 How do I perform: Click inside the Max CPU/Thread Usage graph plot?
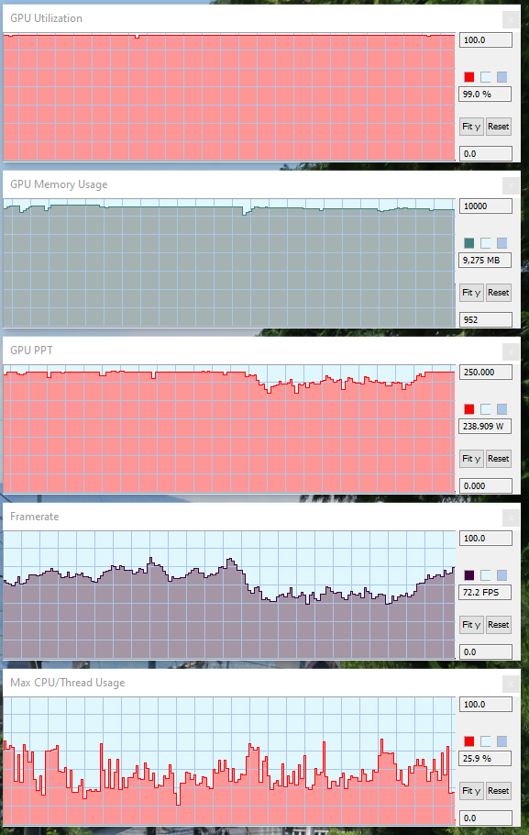(x=229, y=762)
